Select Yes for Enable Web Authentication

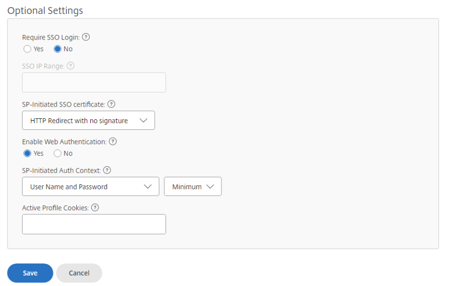click(x=28, y=153)
